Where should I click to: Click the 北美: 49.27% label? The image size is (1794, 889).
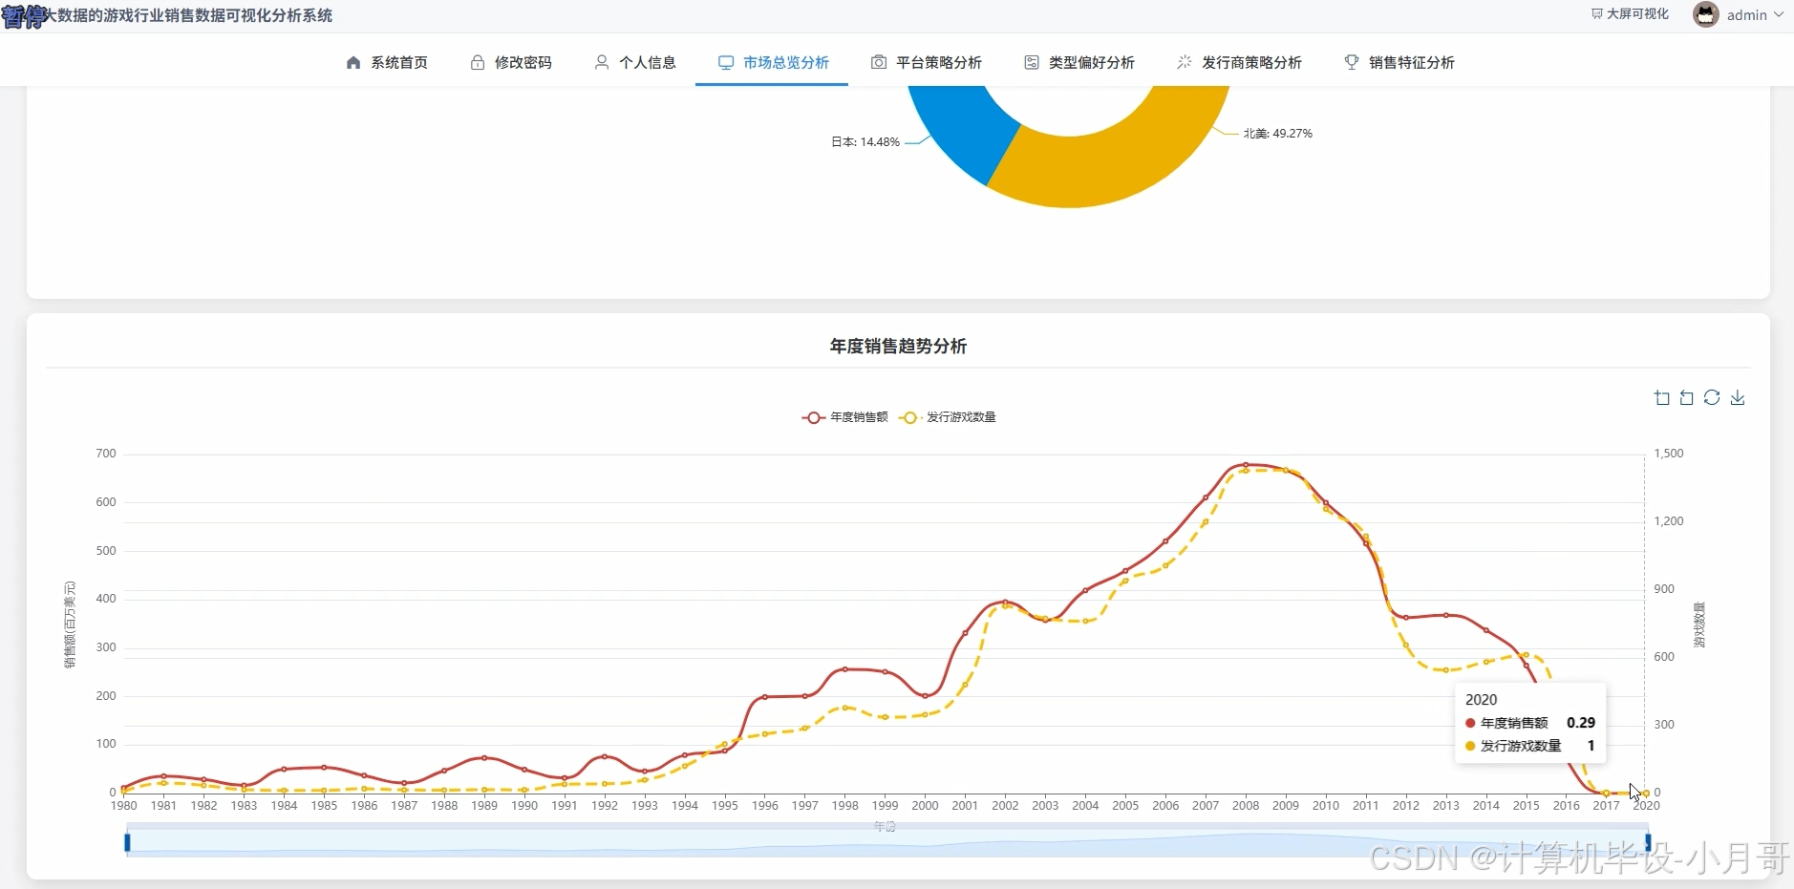coord(1278,134)
